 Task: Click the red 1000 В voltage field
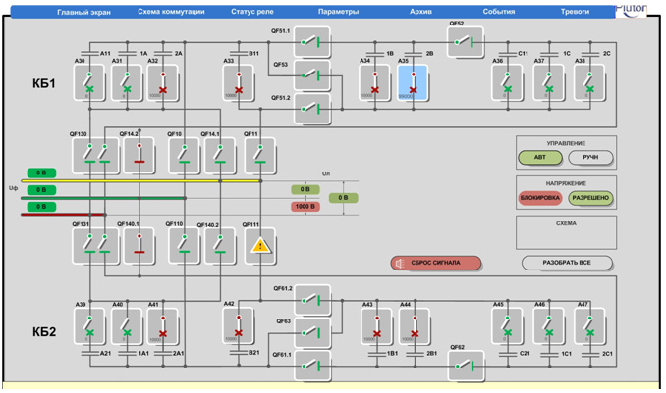pyautogui.click(x=305, y=207)
